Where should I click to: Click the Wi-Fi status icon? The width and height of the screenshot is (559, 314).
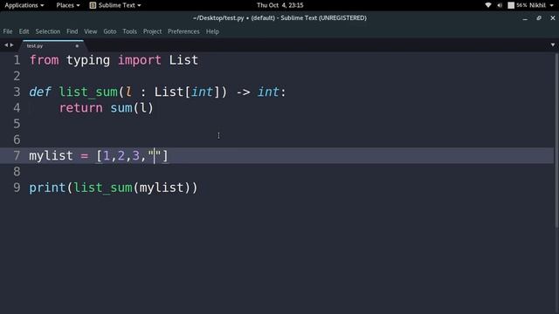coord(488,5)
